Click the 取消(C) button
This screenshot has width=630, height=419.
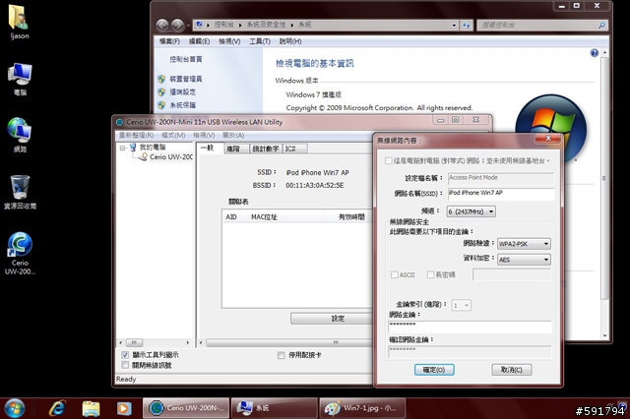[x=512, y=370]
